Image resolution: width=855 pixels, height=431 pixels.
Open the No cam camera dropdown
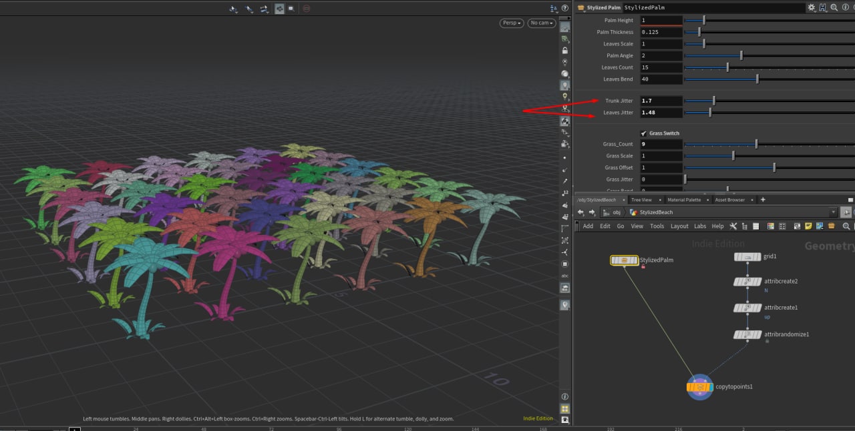click(542, 23)
